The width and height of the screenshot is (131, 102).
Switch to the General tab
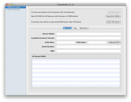(68, 28)
